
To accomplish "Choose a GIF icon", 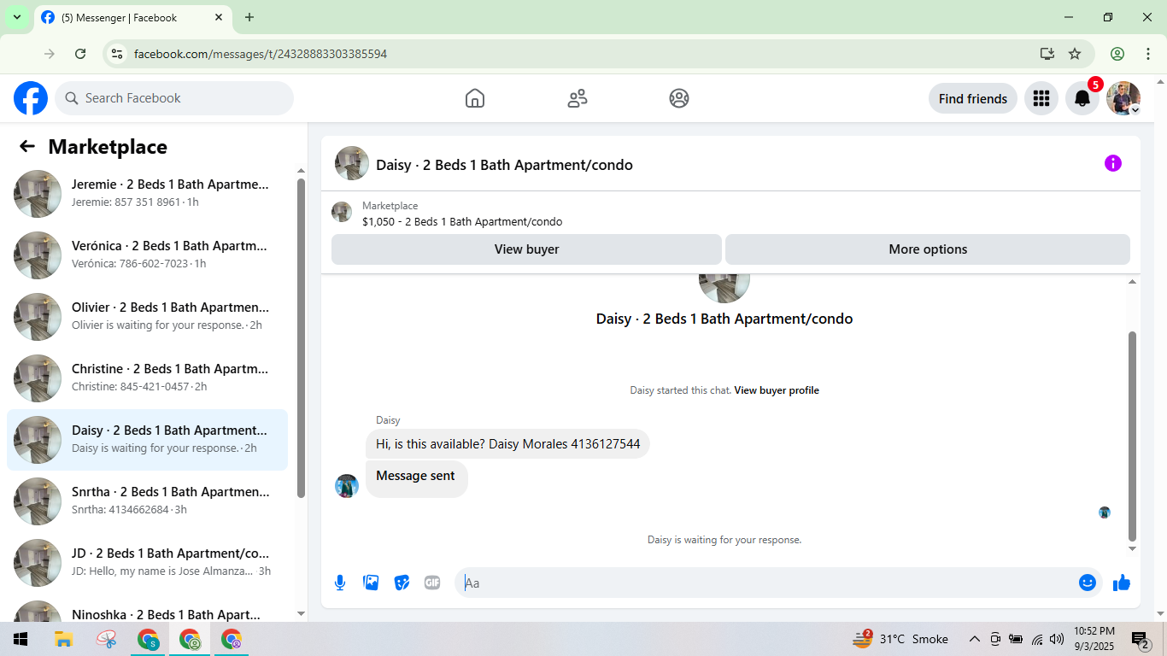I will pos(432,583).
